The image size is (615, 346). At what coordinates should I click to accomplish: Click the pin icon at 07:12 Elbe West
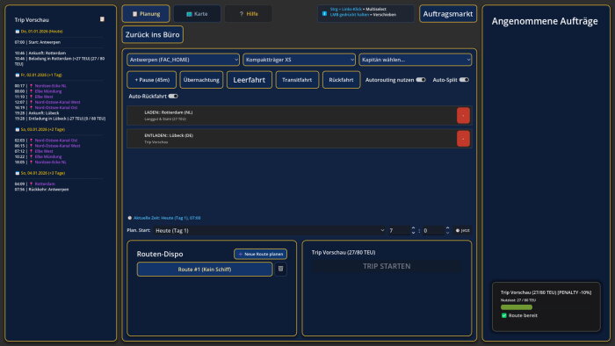(31, 151)
